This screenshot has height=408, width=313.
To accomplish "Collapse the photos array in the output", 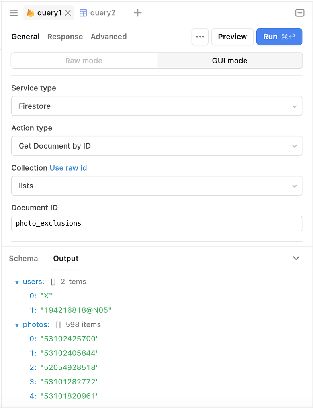I will (16, 324).
